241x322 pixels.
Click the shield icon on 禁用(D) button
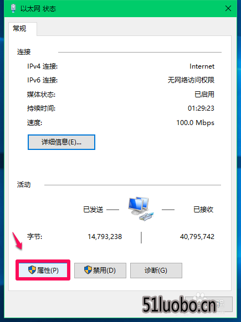88,270
